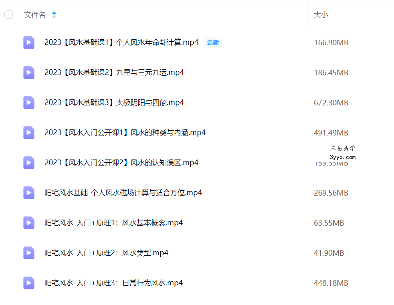This screenshot has height=305, width=394.
Task: Click the 448.18MB size value
Action: [x=331, y=283]
